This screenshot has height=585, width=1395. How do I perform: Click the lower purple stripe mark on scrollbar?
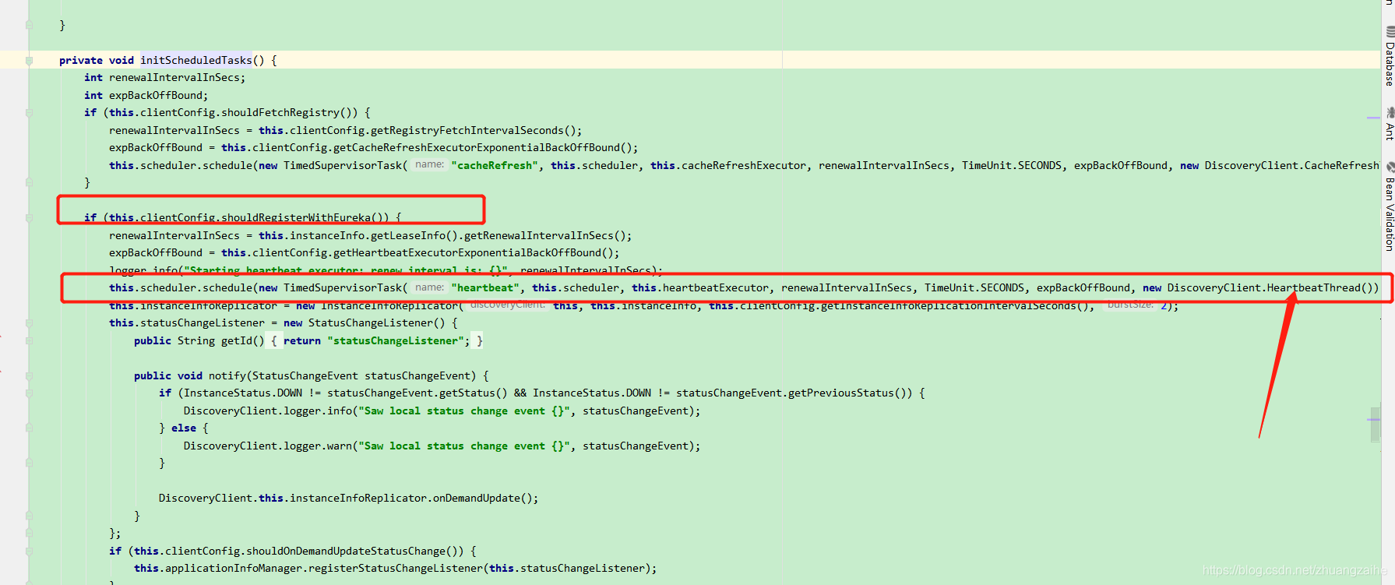1373,419
